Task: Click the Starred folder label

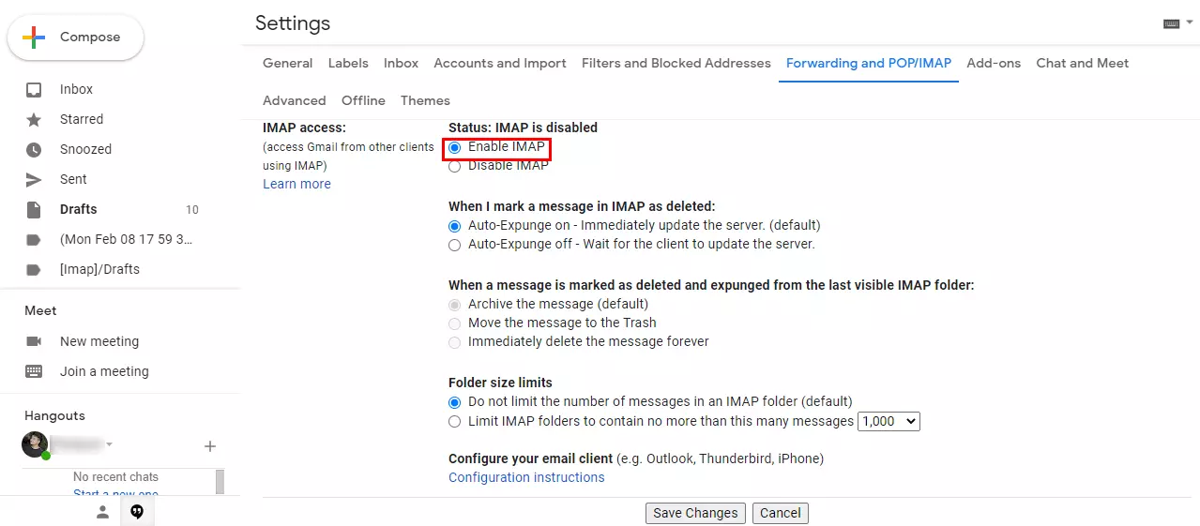Action: point(82,120)
